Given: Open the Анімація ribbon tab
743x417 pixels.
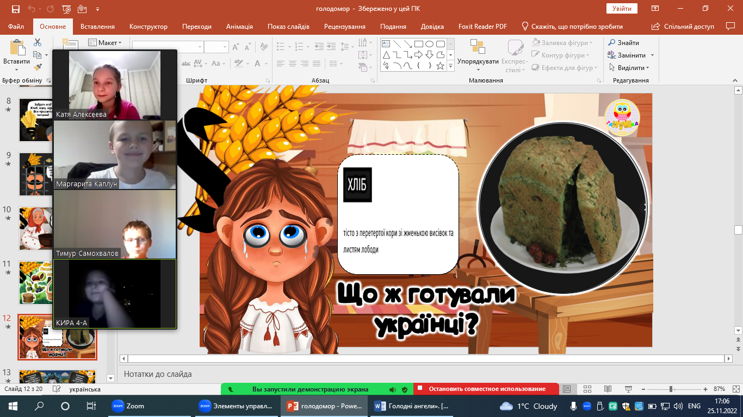Looking at the screenshot, I should tap(239, 27).
